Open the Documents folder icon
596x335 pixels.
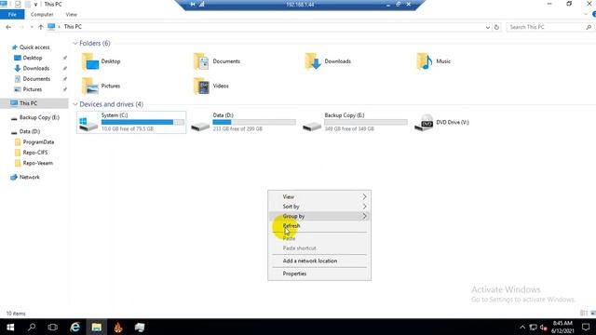[201, 61]
